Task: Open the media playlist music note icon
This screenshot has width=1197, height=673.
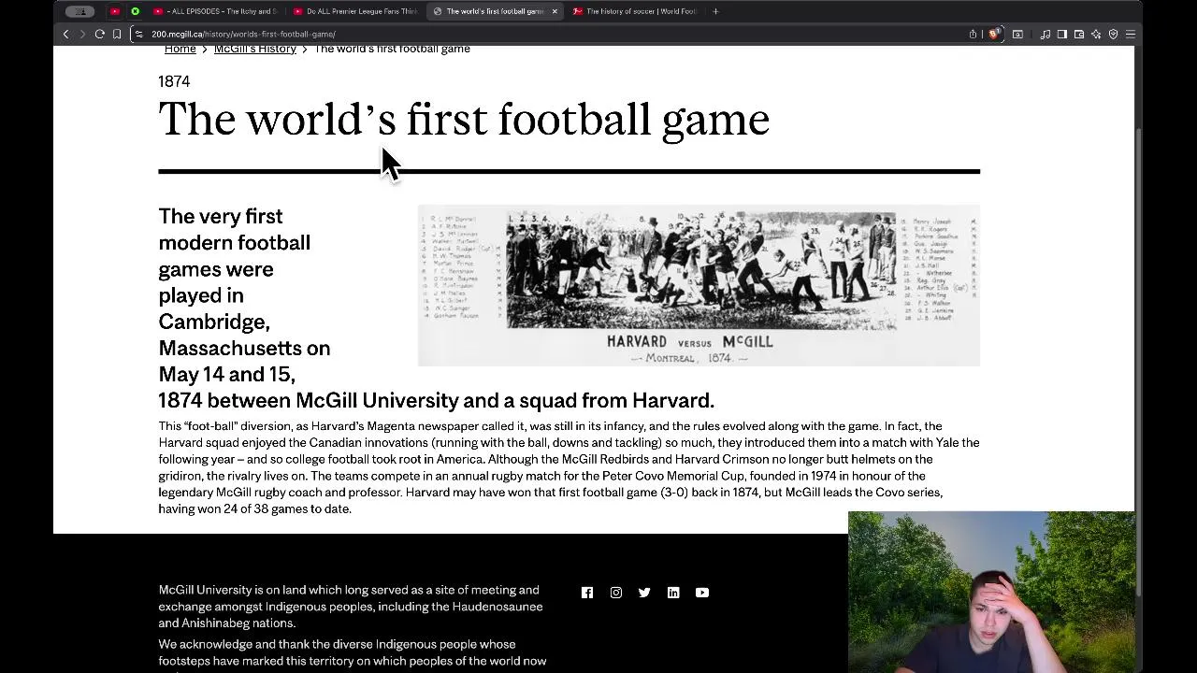Action: 1046,34
